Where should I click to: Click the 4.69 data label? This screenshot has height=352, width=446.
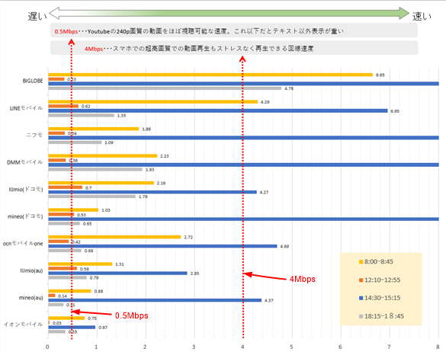[x=284, y=247]
